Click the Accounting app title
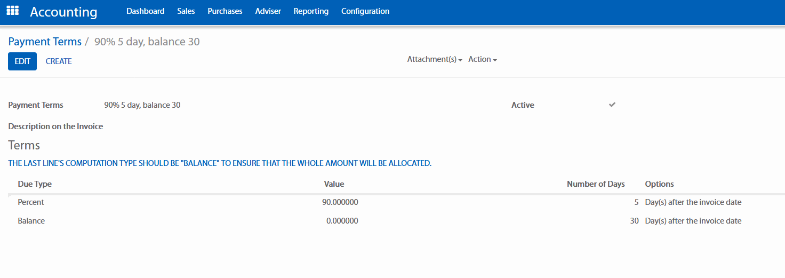This screenshot has height=278, width=785. point(63,12)
